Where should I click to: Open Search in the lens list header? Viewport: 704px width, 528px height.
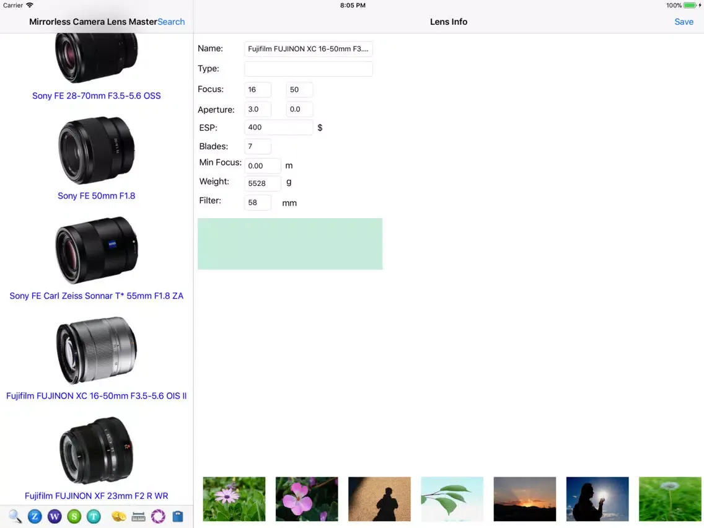click(171, 22)
